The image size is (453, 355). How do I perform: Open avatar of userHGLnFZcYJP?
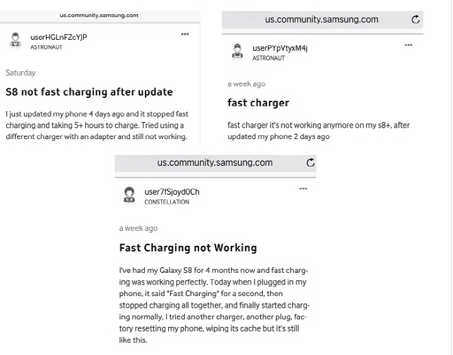[x=15, y=40]
